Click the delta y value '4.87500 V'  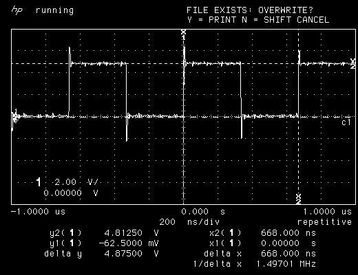click(x=131, y=254)
